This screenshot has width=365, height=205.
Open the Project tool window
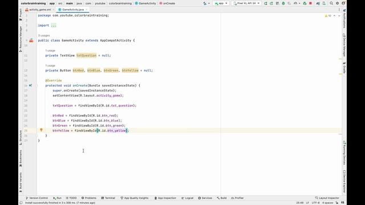pos(21,14)
